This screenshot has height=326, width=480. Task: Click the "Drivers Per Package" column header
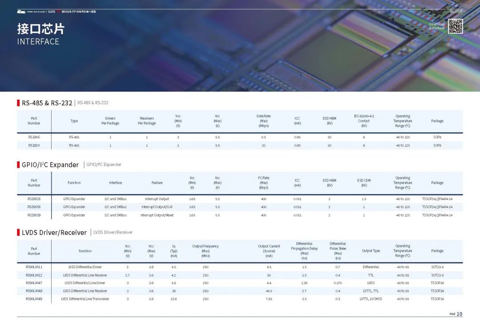[110, 121]
